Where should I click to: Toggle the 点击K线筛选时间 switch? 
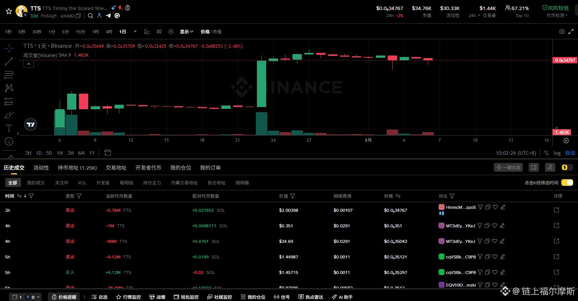[x=567, y=183]
